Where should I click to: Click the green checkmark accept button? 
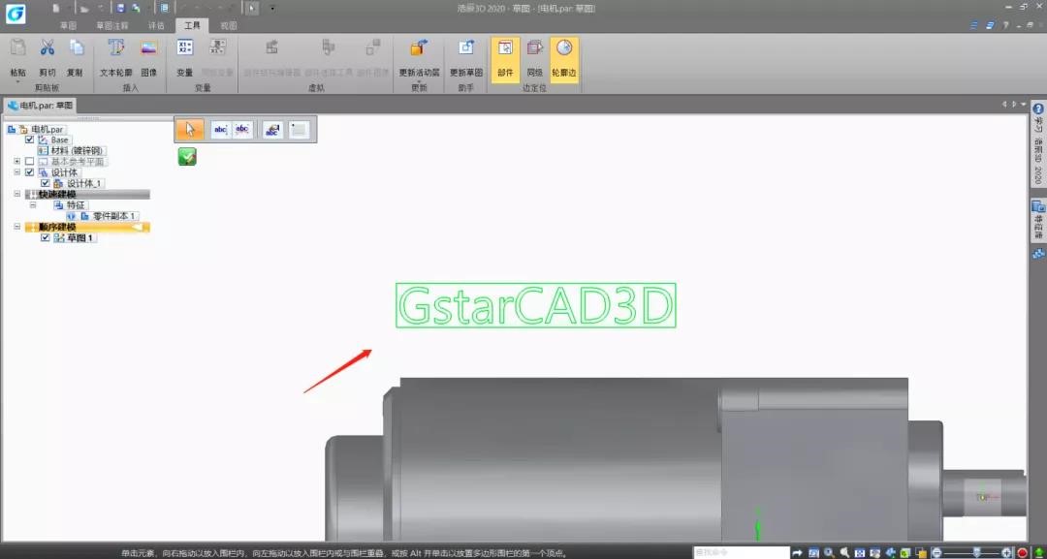point(187,157)
